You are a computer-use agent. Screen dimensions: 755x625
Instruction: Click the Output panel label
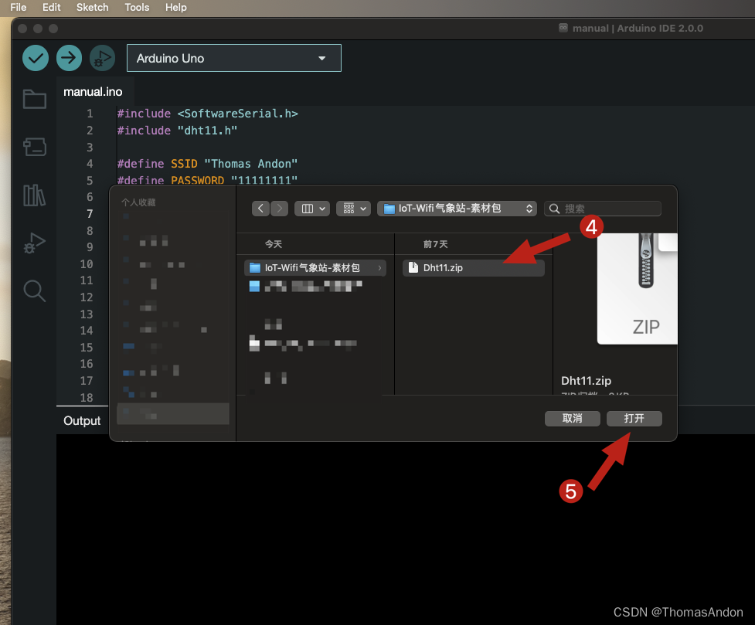pos(82,421)
